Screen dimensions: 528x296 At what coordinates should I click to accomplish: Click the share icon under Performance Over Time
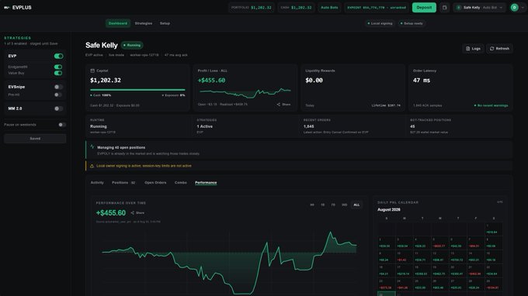tap(132, 212)
